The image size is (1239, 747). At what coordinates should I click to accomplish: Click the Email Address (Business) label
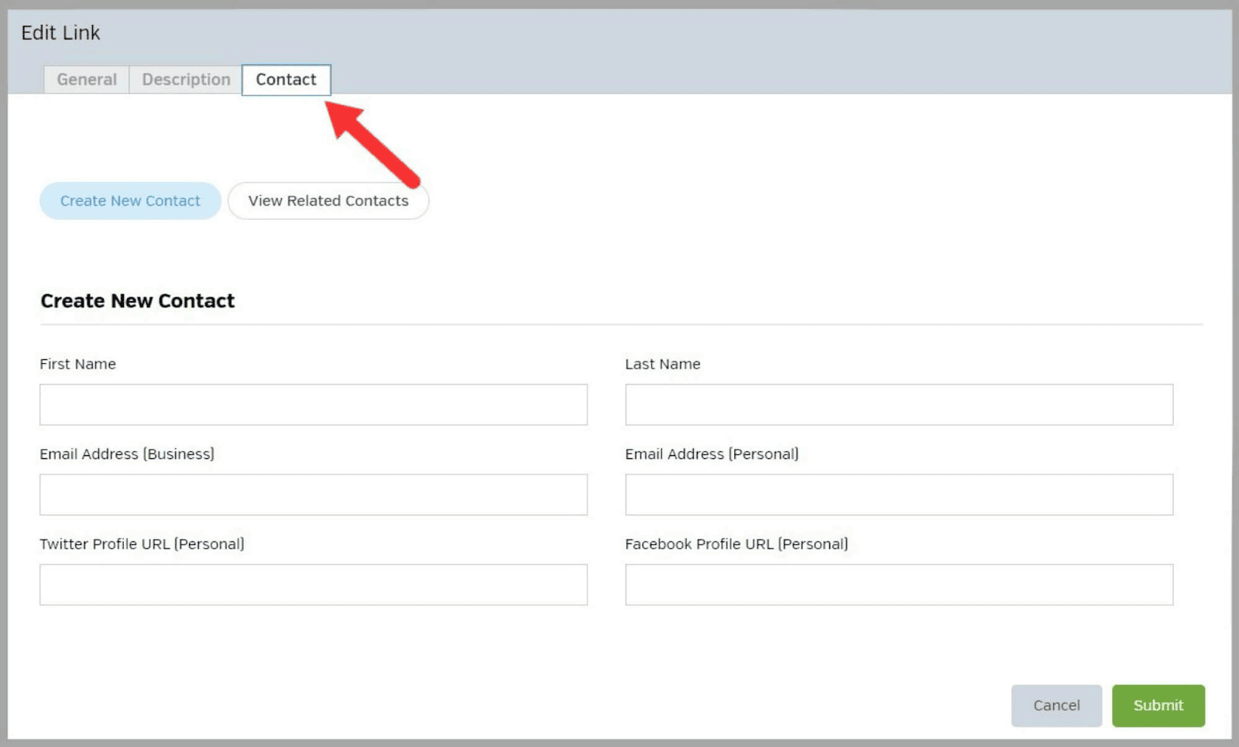[x=127, y=454]
